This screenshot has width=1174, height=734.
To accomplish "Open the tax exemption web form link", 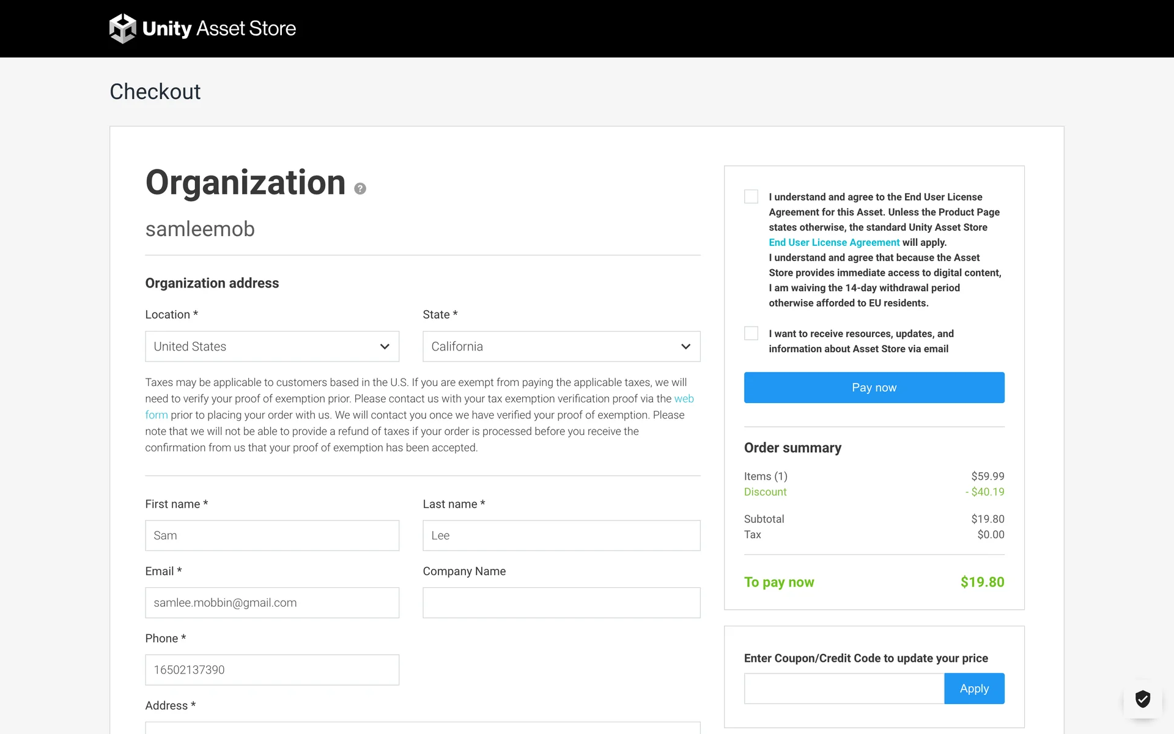I will pyautogui.click(x=684, y=399).
